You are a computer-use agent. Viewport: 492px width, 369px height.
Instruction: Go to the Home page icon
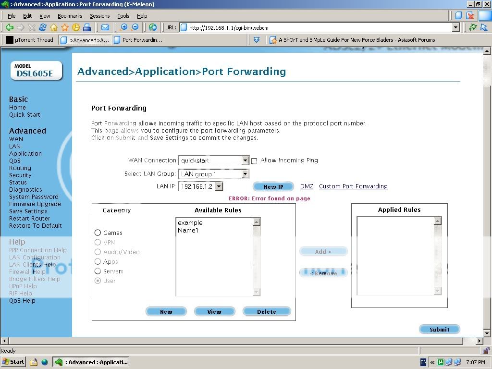[54, 27]
